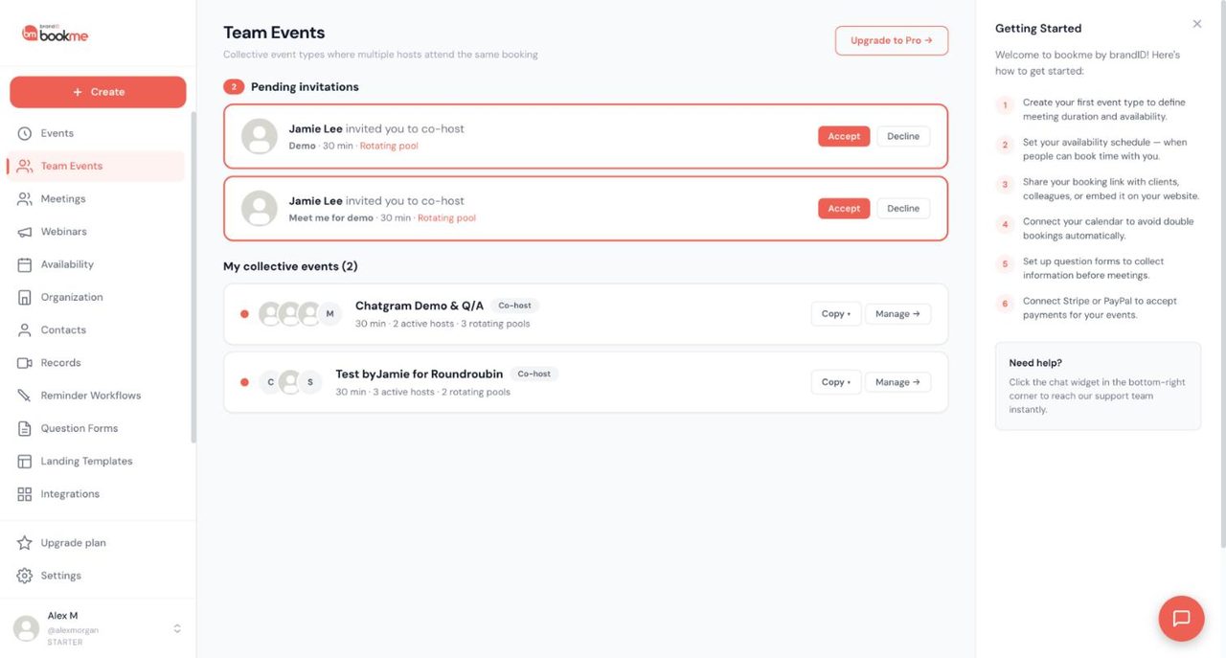Screen dimensions: 1226x658
Task: Click Co-host tag on Chatgram Demo & Q/A
Action: pos(515,306)
